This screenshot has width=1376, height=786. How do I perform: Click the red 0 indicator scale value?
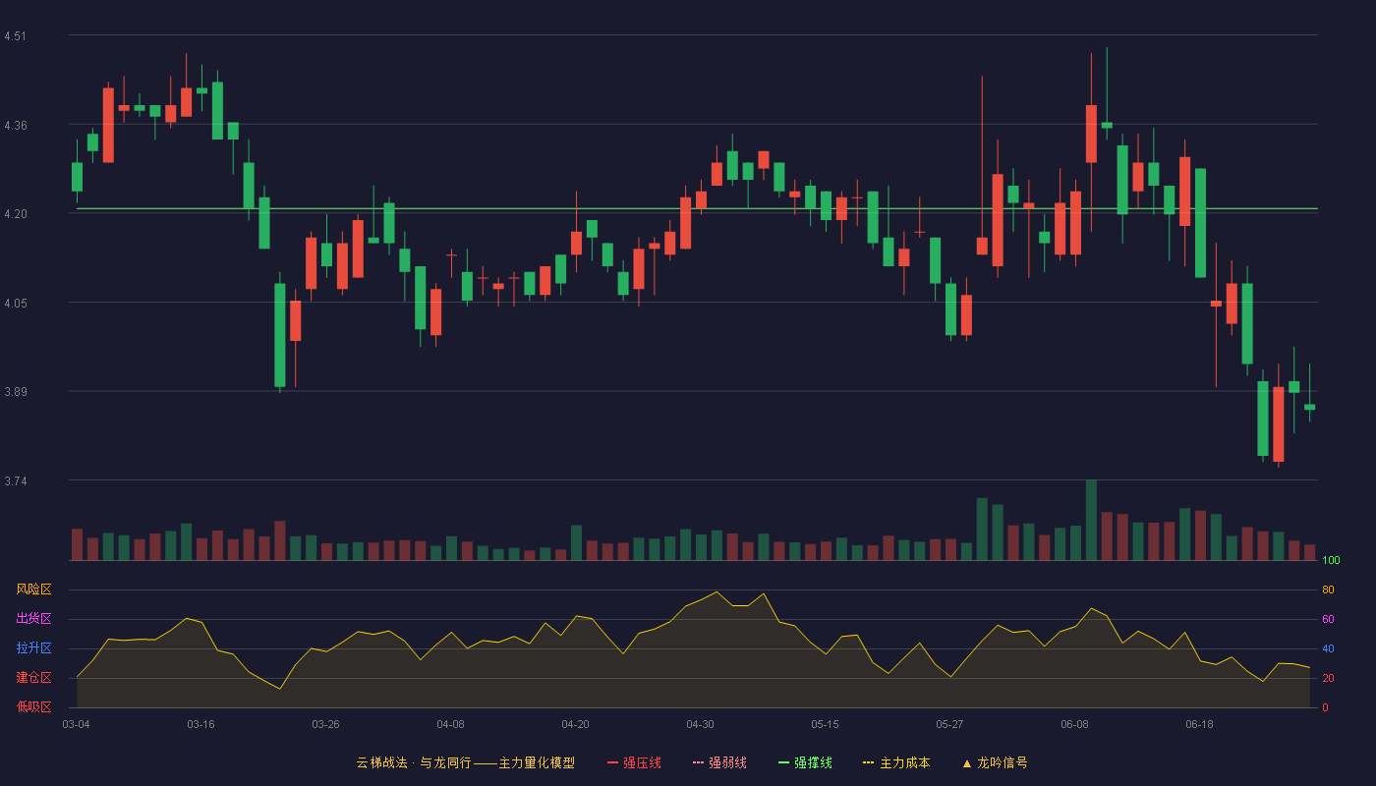click(x=1325, y=707)
